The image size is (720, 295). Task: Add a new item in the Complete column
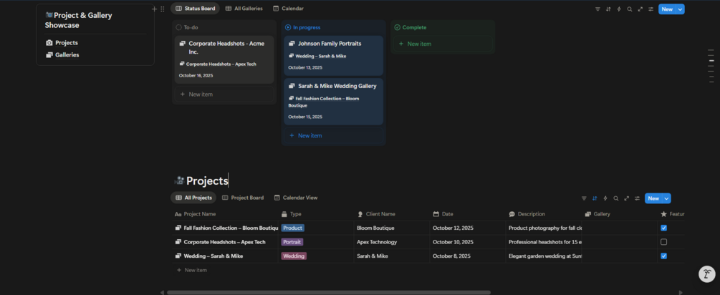click(x=418, y=44)
